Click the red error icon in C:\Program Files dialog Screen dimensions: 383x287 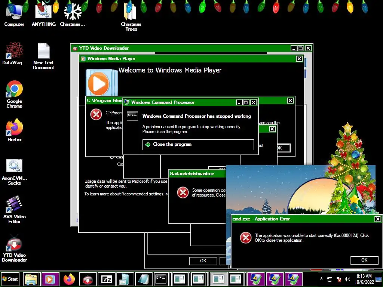click(x=96, y=114)
